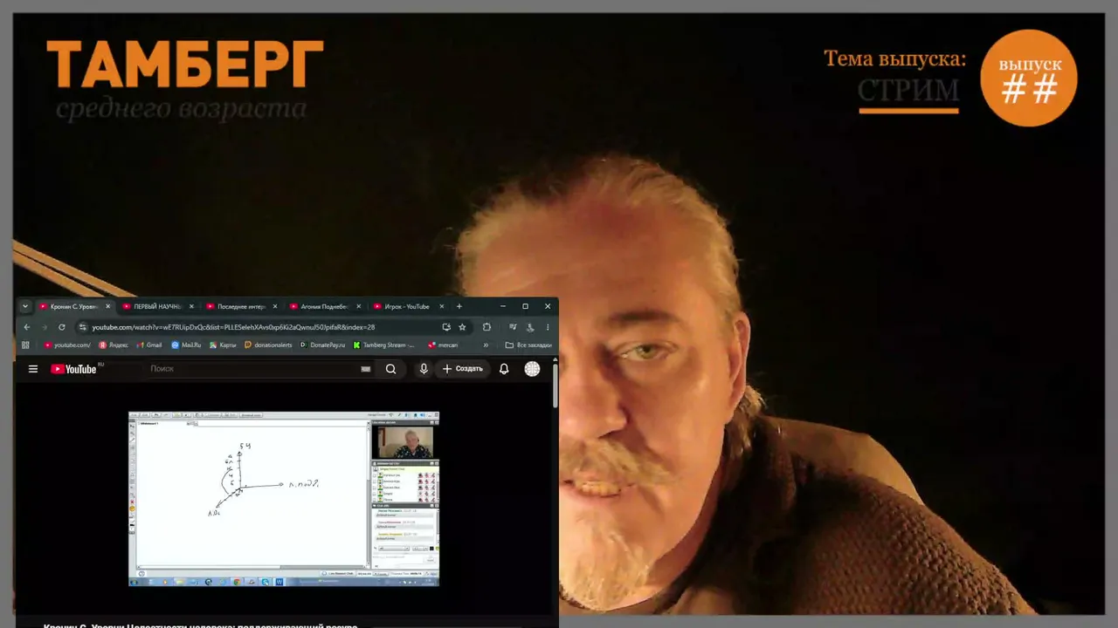Open a new browser tab
Screen dimensions: 1118x628
pos(459,306)
